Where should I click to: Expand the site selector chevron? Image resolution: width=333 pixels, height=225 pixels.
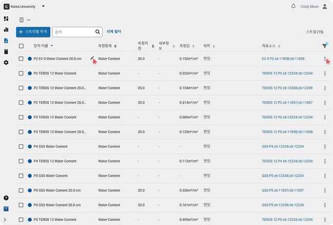29,20
